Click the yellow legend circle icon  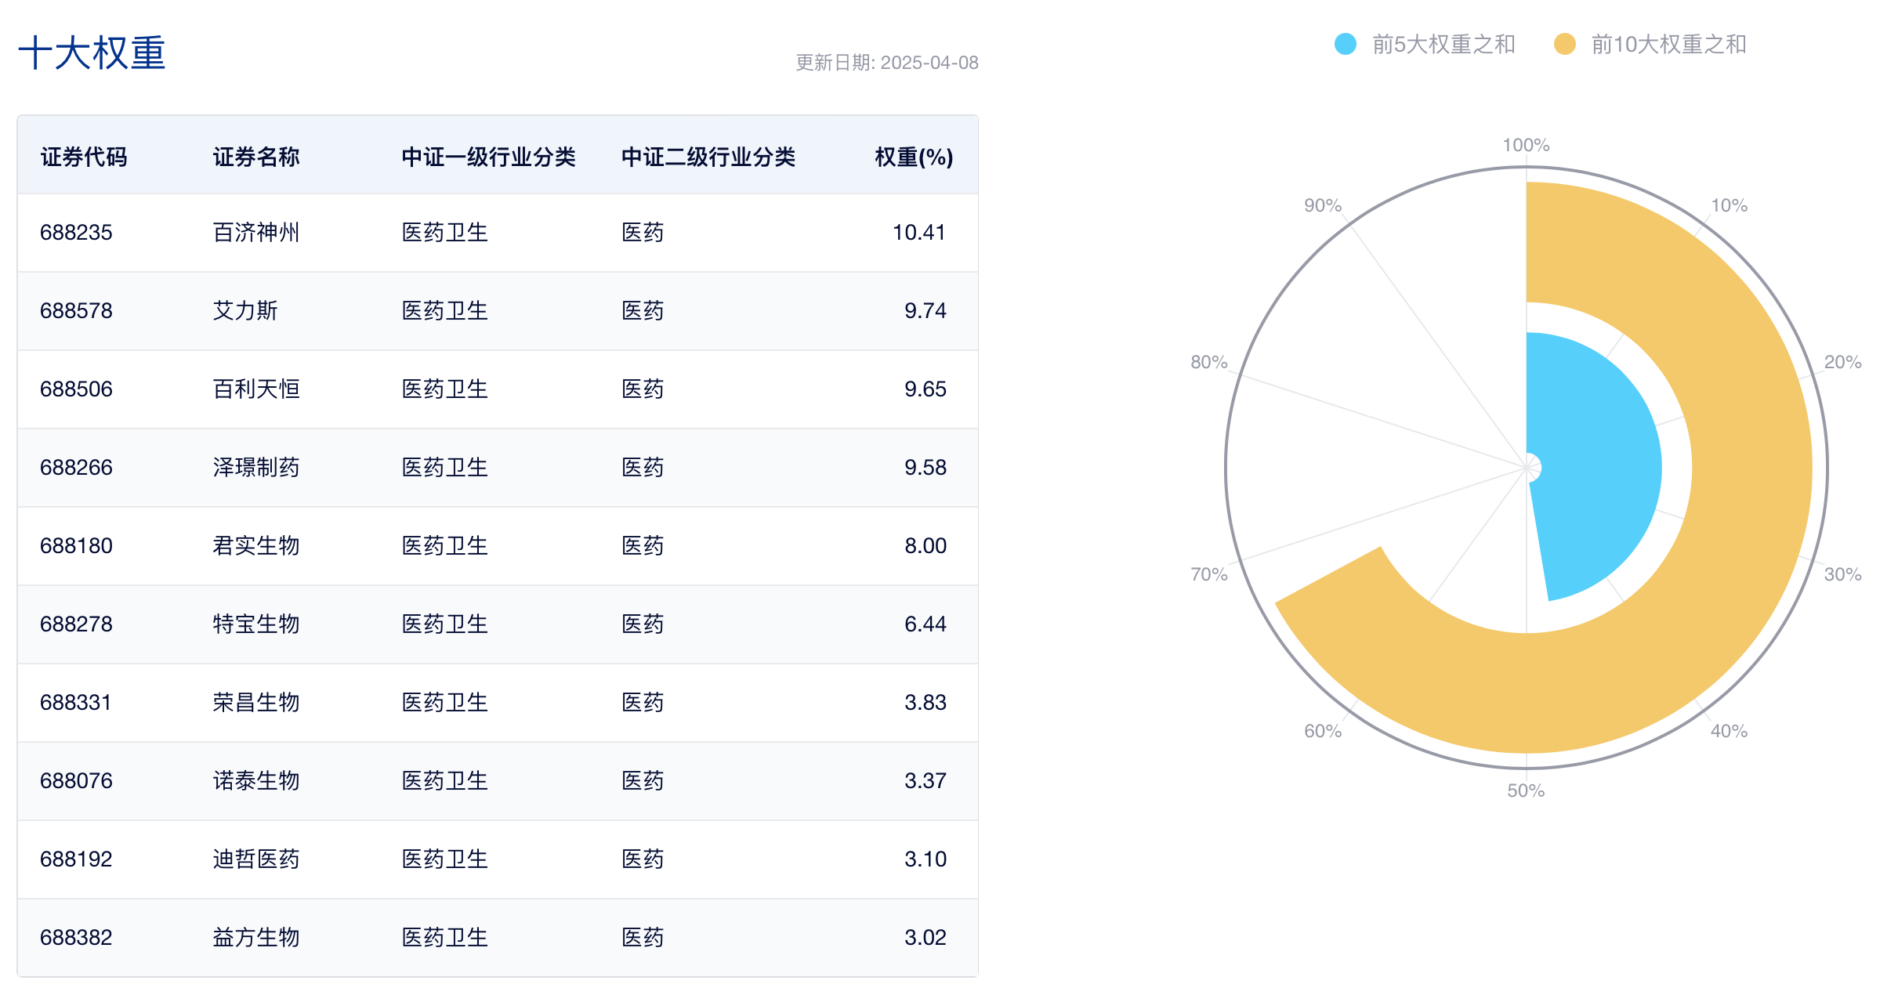1564,45
